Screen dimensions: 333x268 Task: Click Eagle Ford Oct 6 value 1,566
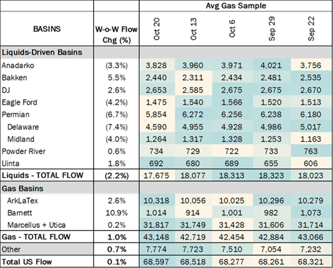232,102
